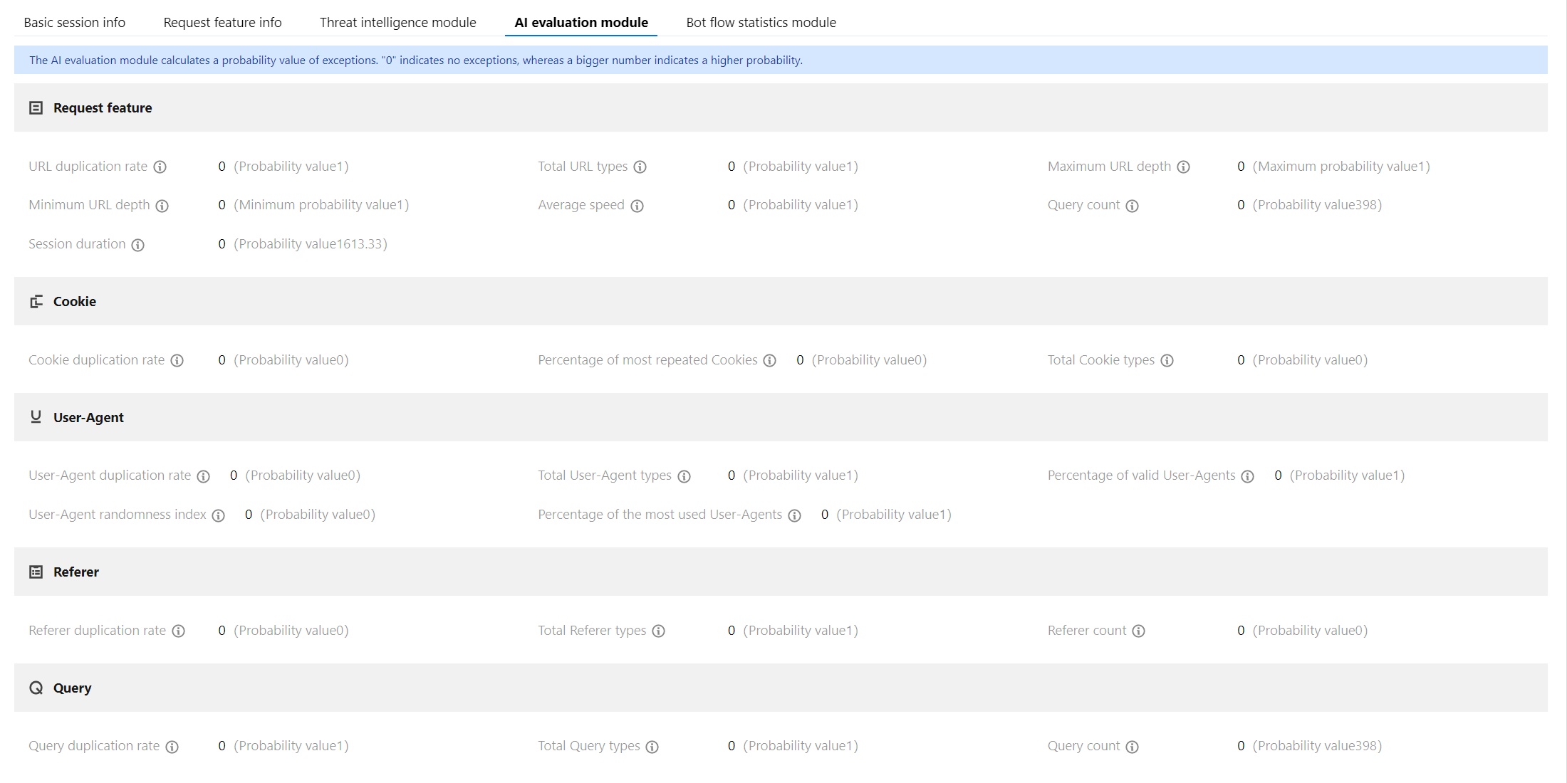The image size is (1567, 783).
Task: Open the Threat intelligence module tab
Action: pos(397,22)
